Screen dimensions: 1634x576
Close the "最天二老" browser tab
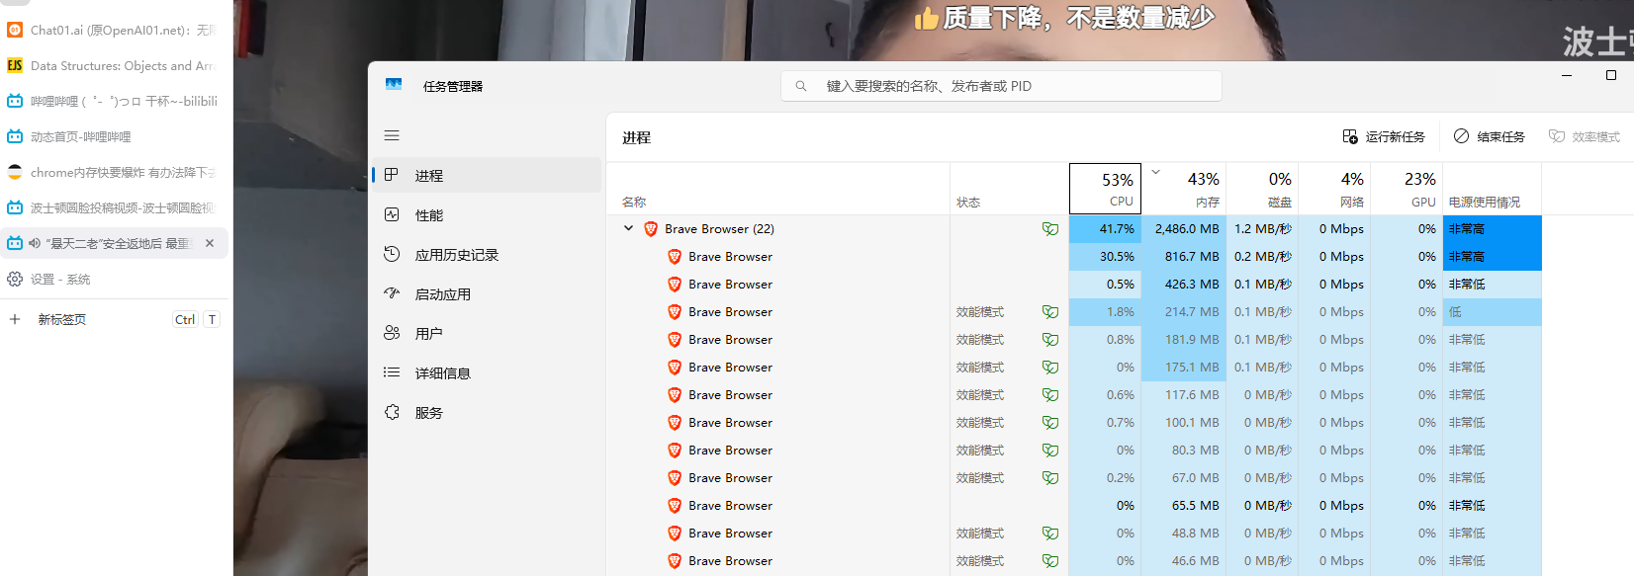pos(210,243)
